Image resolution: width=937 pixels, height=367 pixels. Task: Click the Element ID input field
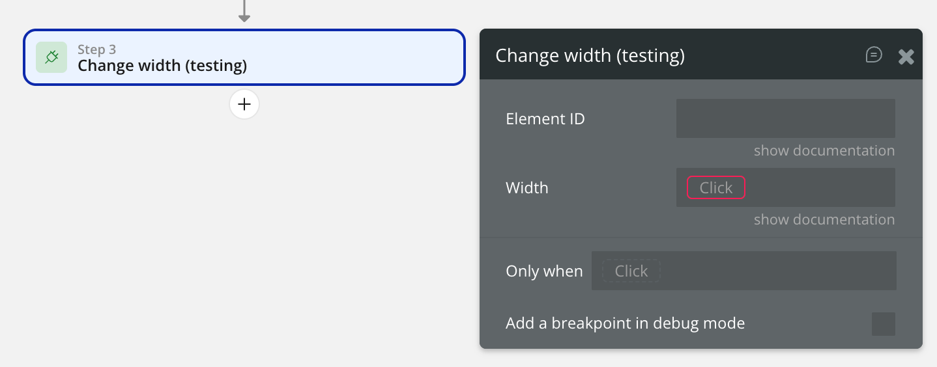[785, 118]
